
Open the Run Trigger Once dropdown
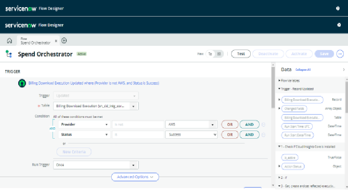(96, 165)
